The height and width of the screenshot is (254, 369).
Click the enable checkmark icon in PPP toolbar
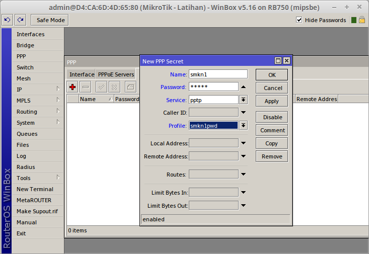101,87
